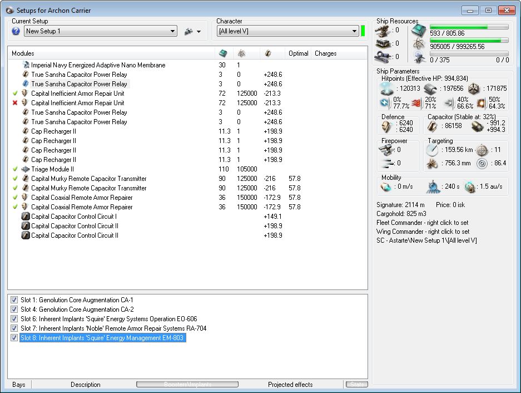The width and height of the screenshot is (521, 393).
Task: Click the Defence armor repair icon
Action: [x=386, y=126]
